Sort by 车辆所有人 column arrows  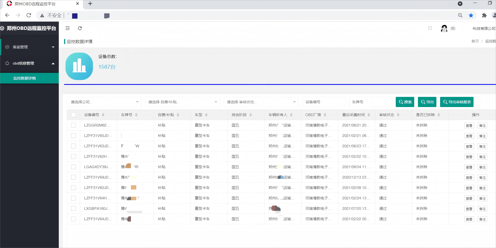click(x=291, y=115)
